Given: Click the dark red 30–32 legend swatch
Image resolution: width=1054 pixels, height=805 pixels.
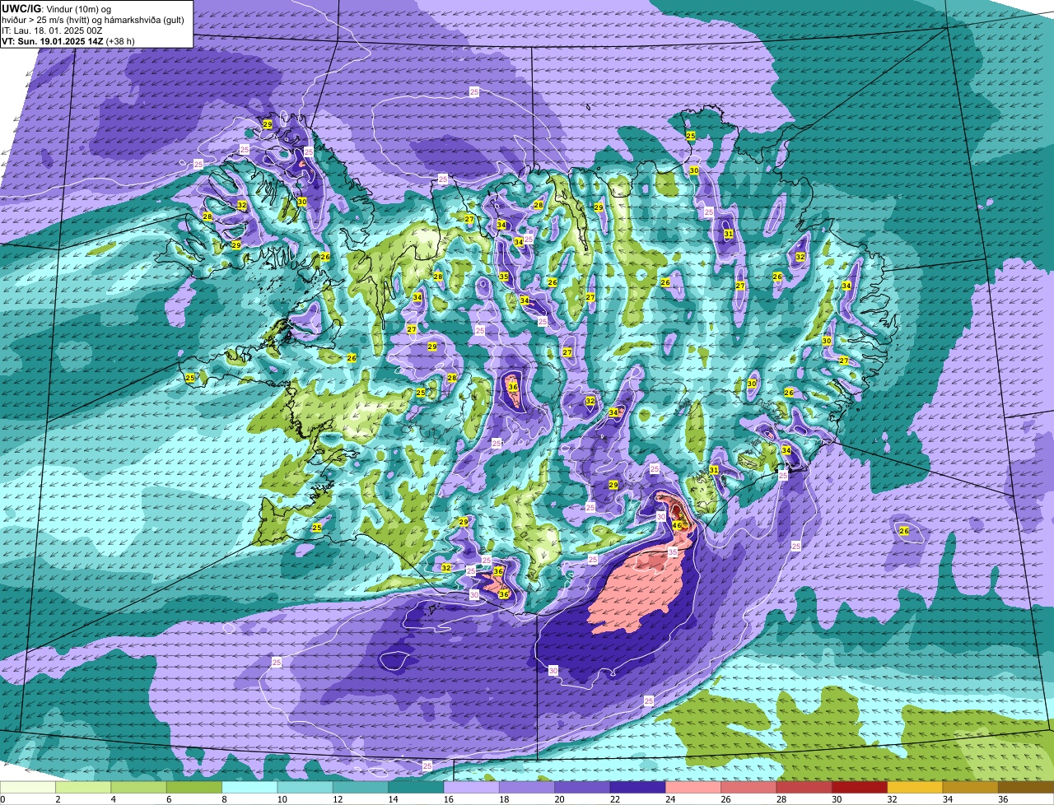Looking at the screenshot, I should click(860, 788).
